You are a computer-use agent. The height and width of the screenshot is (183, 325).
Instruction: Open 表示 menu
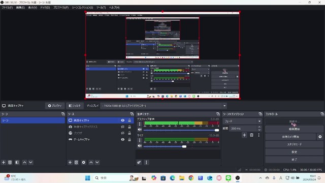click(x=32, y=8)
